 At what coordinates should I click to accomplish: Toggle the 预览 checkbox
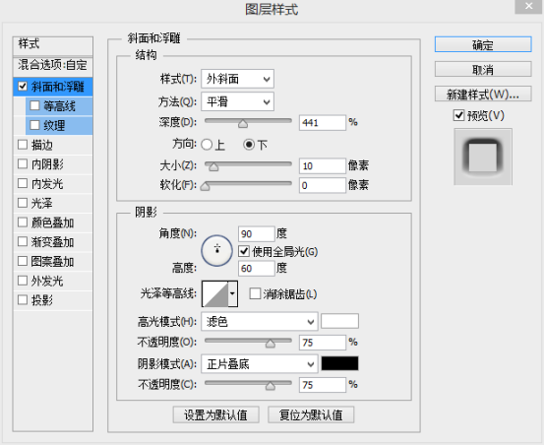pos(458,115)
